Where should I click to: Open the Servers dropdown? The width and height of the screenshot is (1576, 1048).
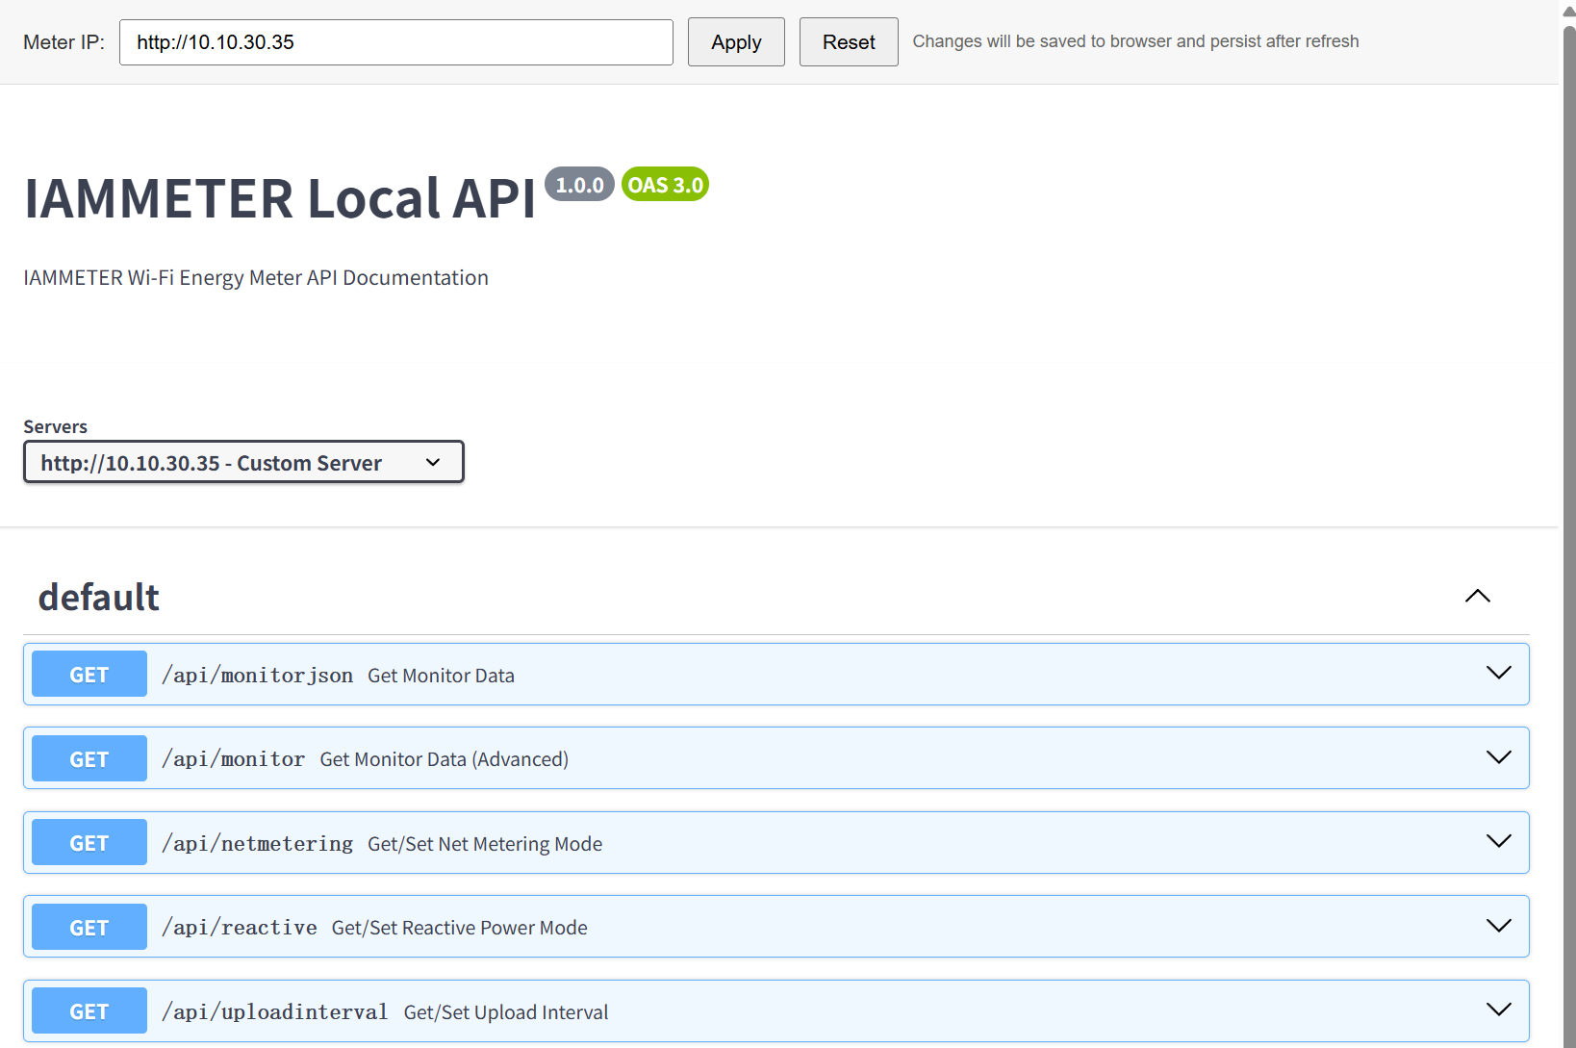(243, 462)
